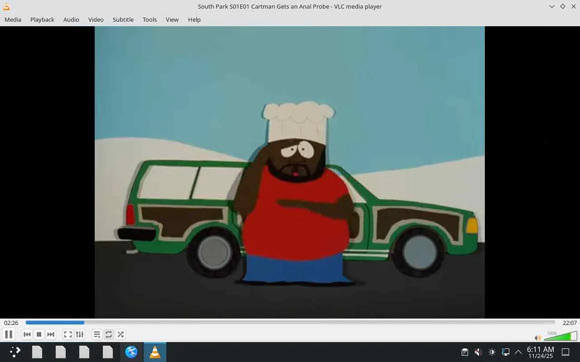The image size is (580, 362).
Task: Seek within the playback progress bar
Action: click(290, 323)
